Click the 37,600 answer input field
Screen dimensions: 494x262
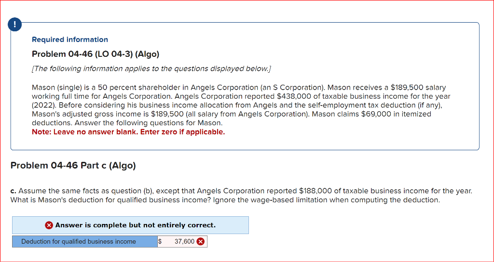pyautogui.click(x=183, y=242)
